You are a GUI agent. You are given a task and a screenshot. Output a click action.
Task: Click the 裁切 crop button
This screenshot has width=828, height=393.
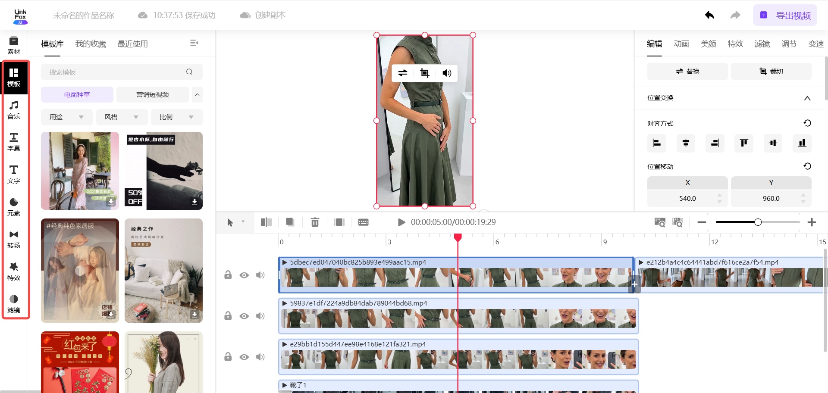click(x=771, y=71)
